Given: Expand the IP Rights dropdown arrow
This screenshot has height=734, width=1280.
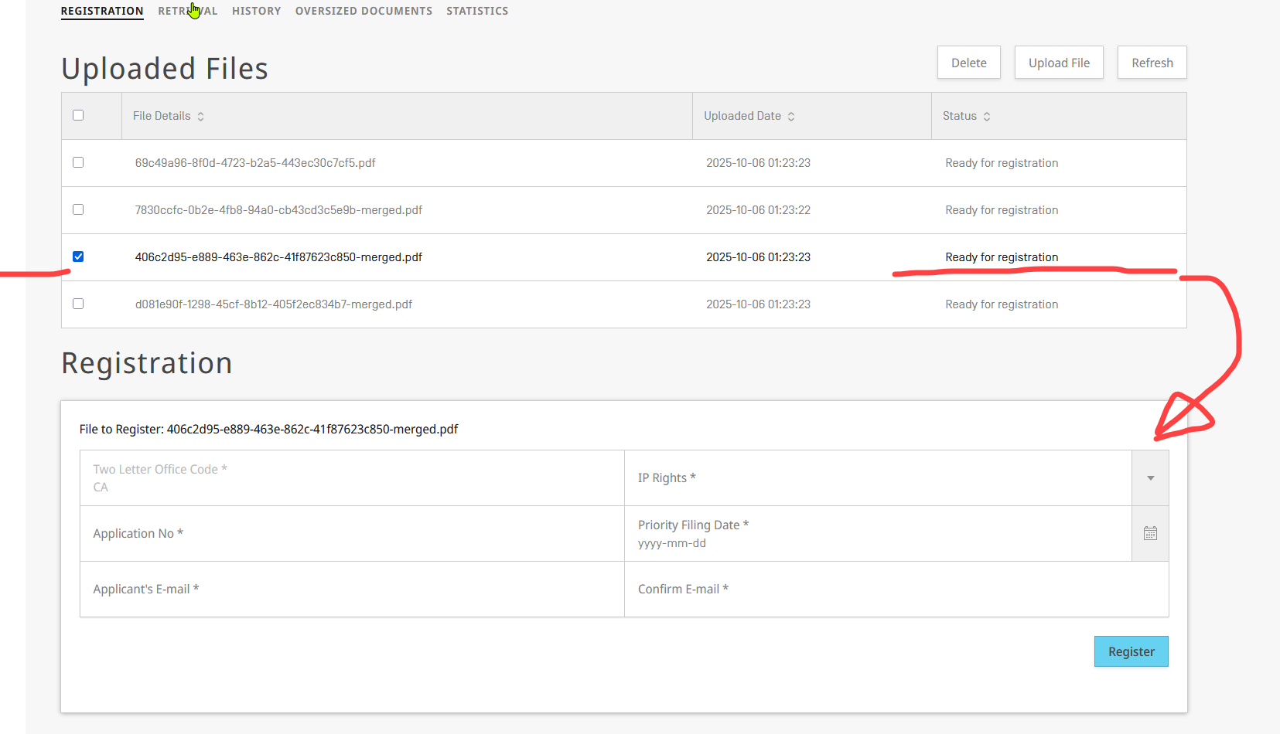Looking at the screenshot, I should (x=1150, y=478).
